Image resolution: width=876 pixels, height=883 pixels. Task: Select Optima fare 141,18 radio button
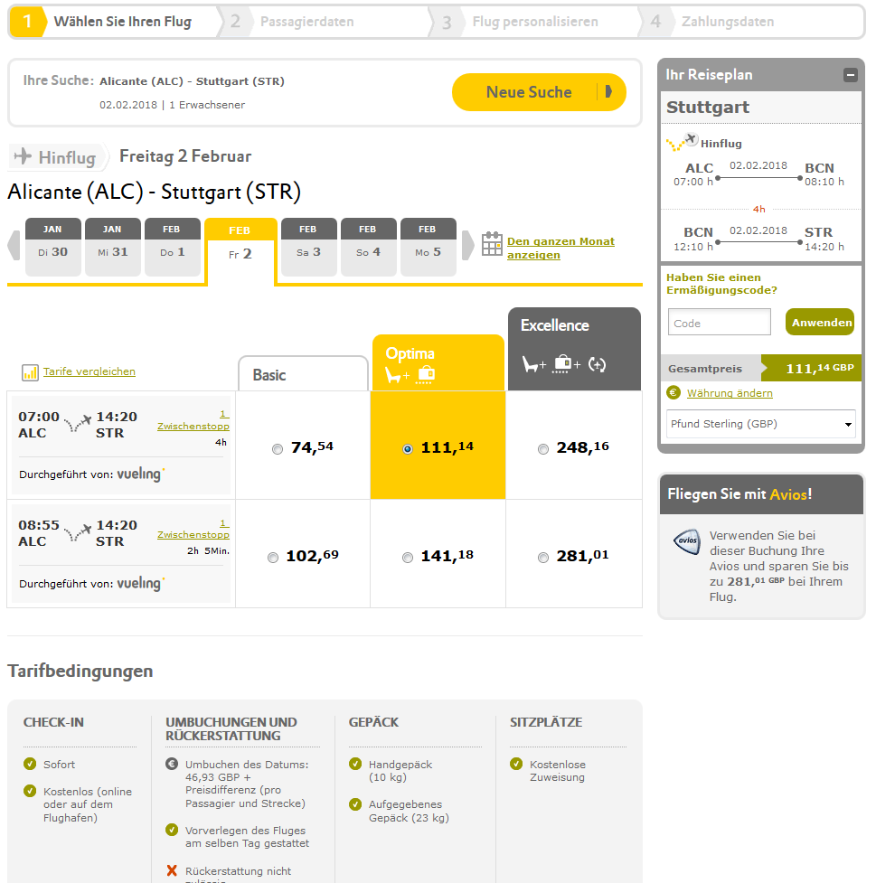(407, 558)
